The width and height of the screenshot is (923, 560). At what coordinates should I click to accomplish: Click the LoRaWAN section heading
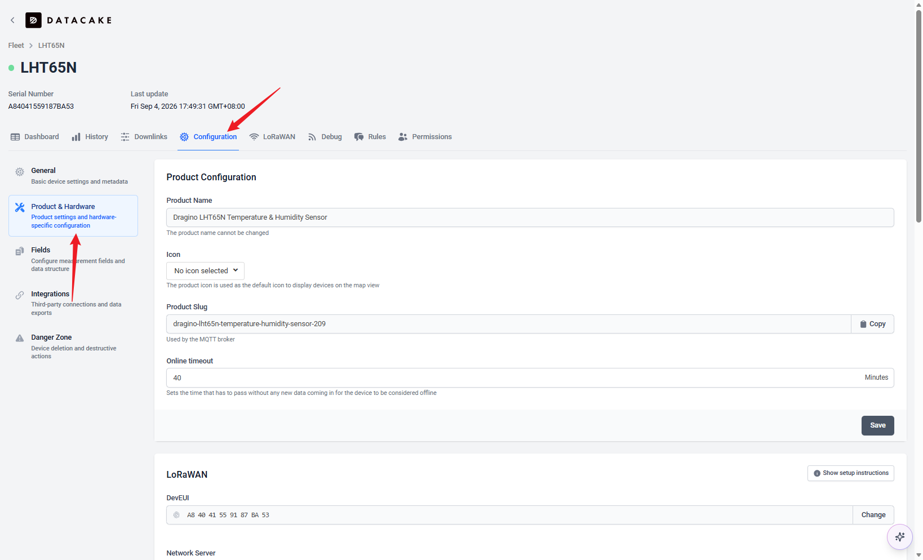(187, 475)
